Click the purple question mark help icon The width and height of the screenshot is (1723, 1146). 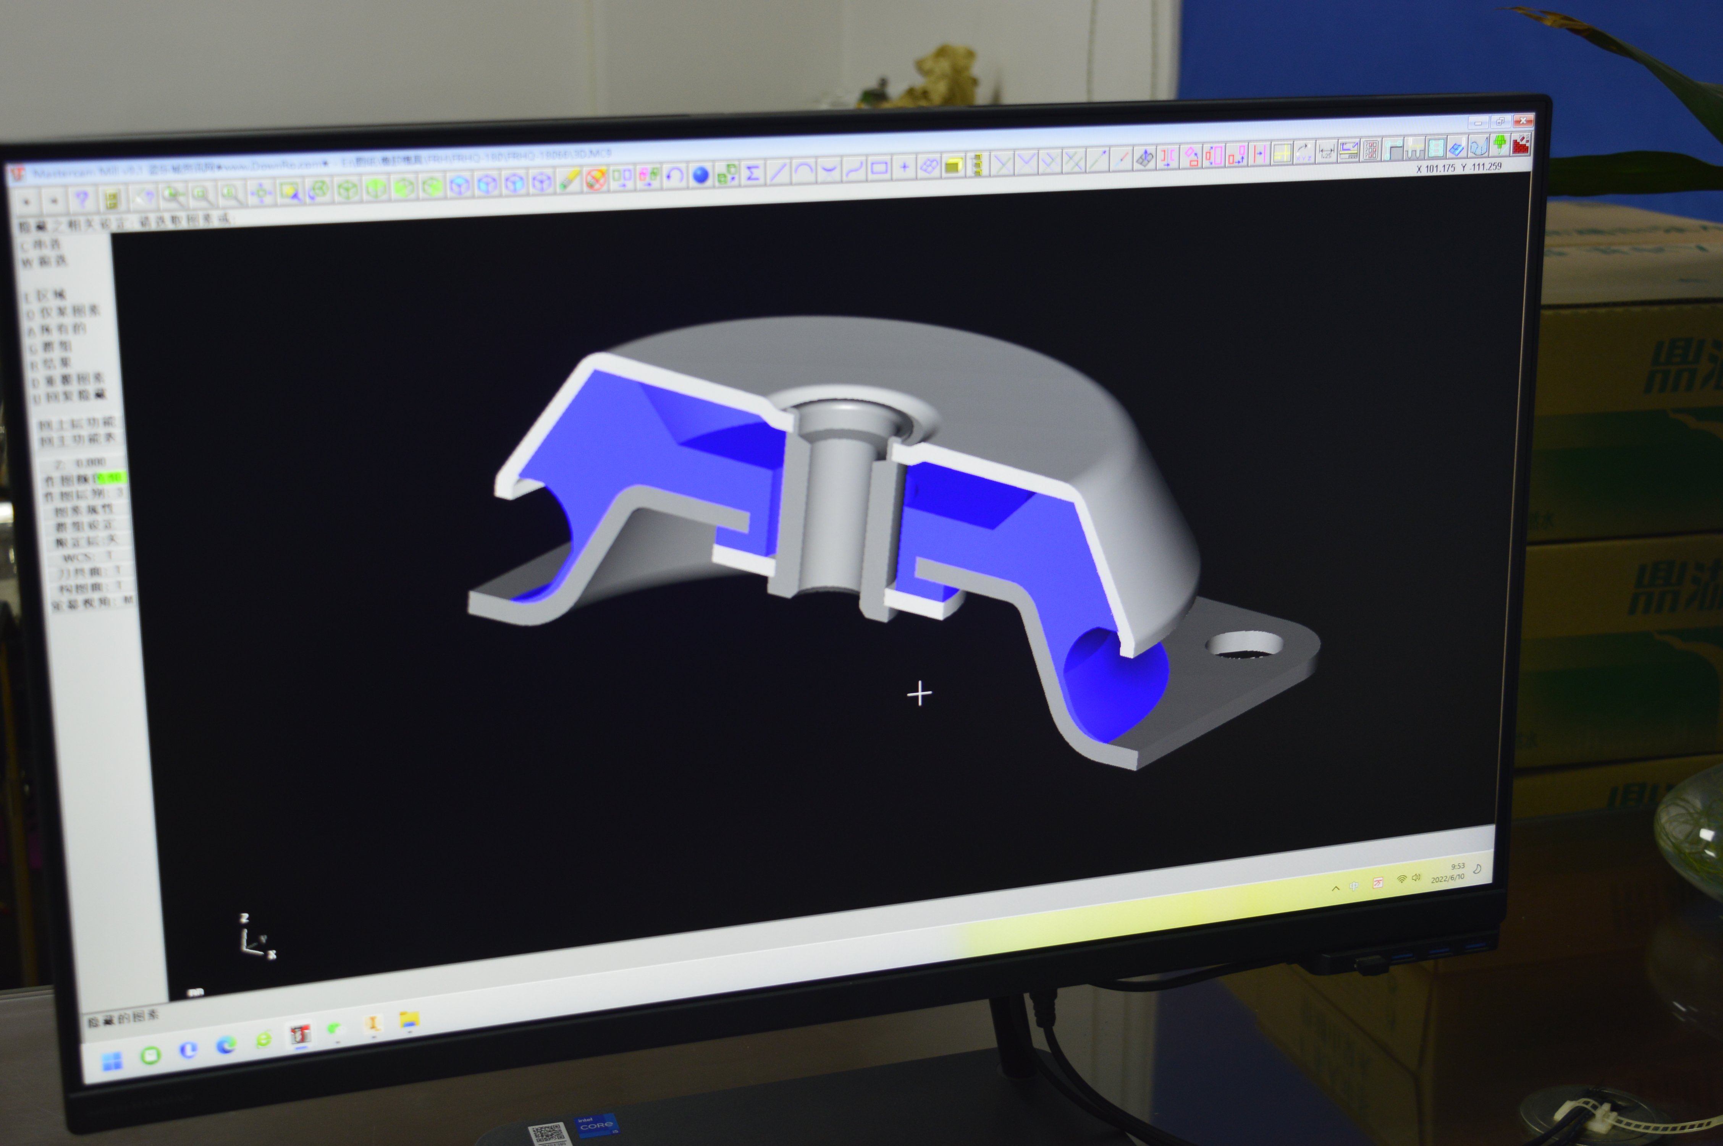point(82,199)
